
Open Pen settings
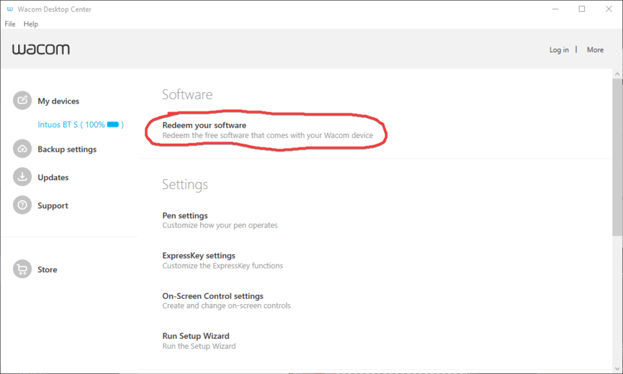(185, 216)
